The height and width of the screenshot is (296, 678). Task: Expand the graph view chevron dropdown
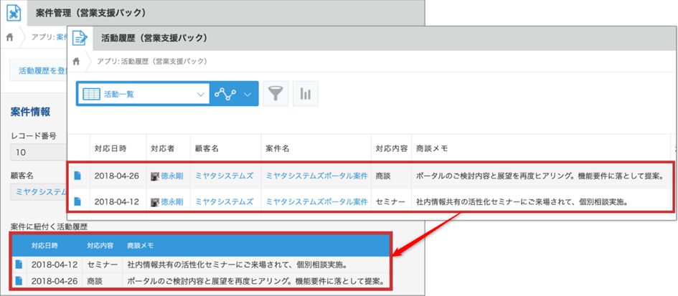tap(248, 94)
